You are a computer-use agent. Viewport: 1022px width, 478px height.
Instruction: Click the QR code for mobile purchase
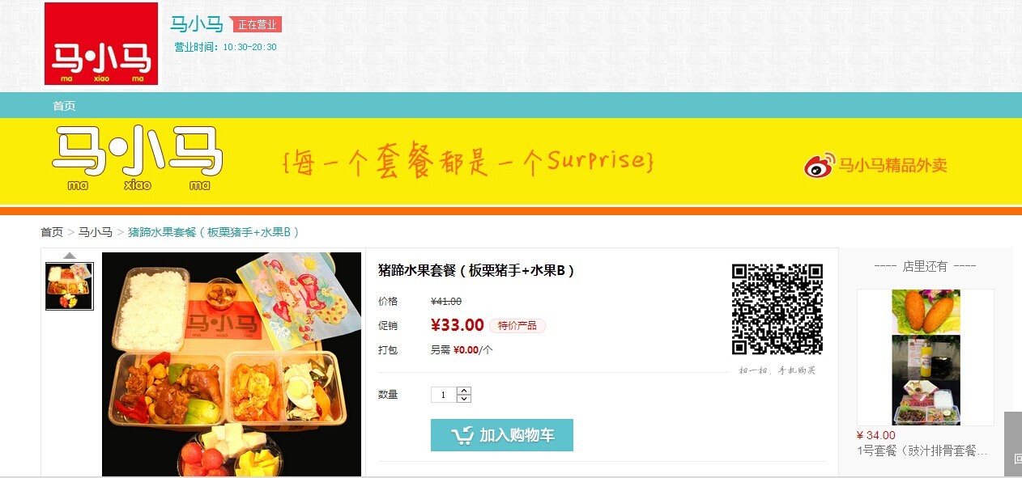[777, 309]
